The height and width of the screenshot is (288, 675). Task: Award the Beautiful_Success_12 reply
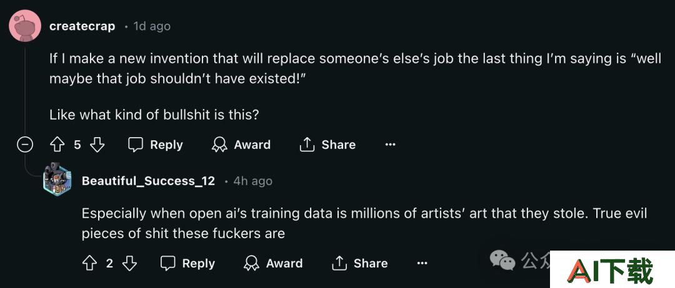coord(273,263)
